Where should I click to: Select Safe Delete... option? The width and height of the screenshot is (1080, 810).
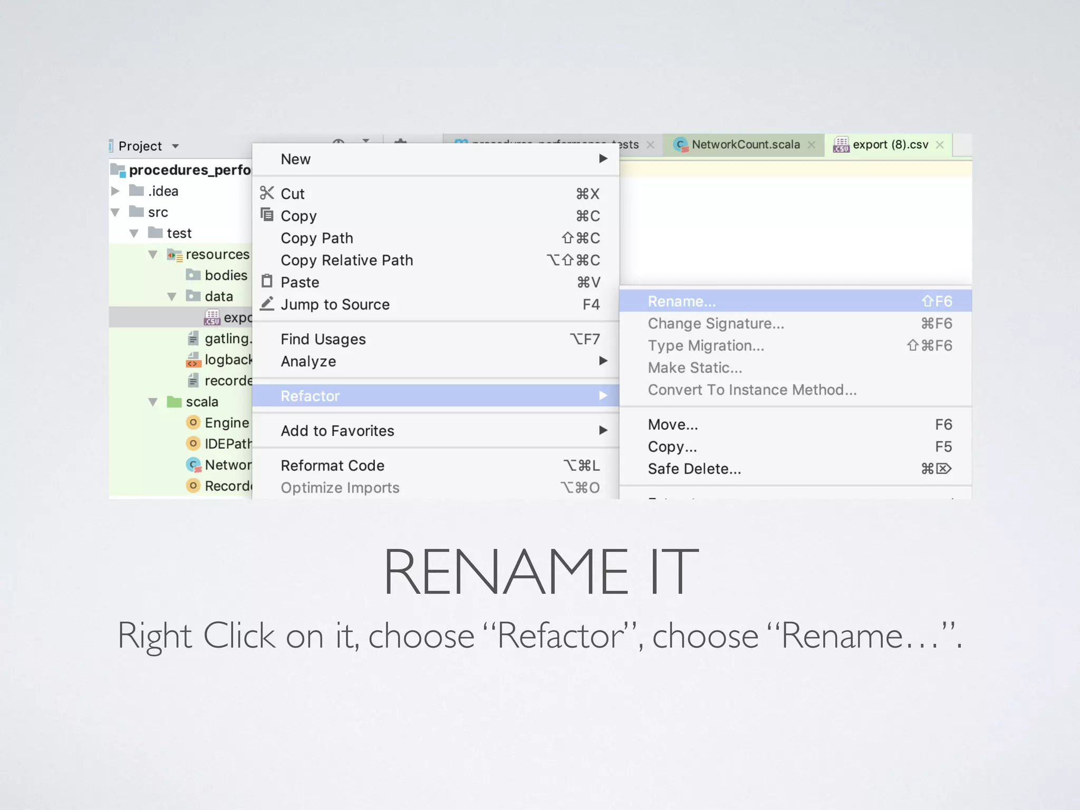[x=694, y=469]
